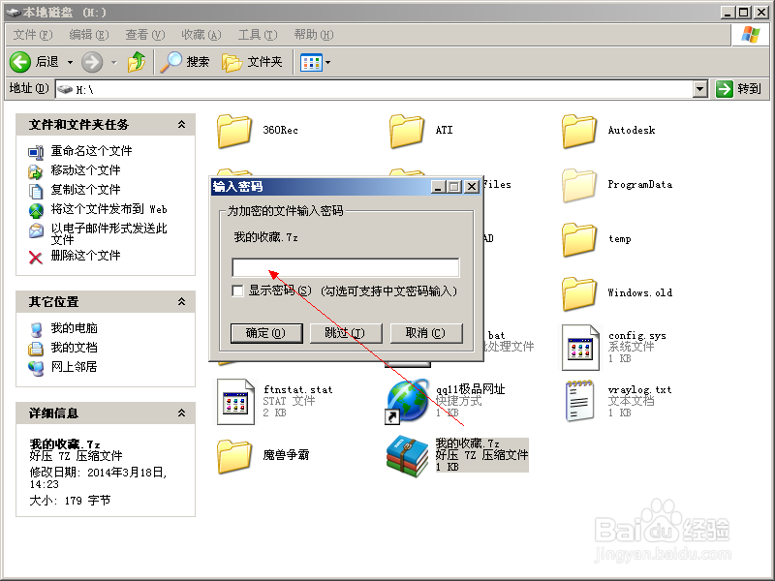775x581 pixels.
Task: Select the 我的收藏.7z archive icon
Action: (407, 456)
